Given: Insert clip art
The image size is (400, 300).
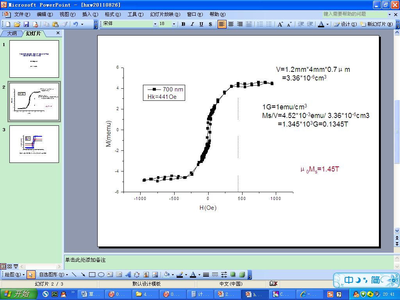Looking at the screenshot, I should (x=146, y=275).
